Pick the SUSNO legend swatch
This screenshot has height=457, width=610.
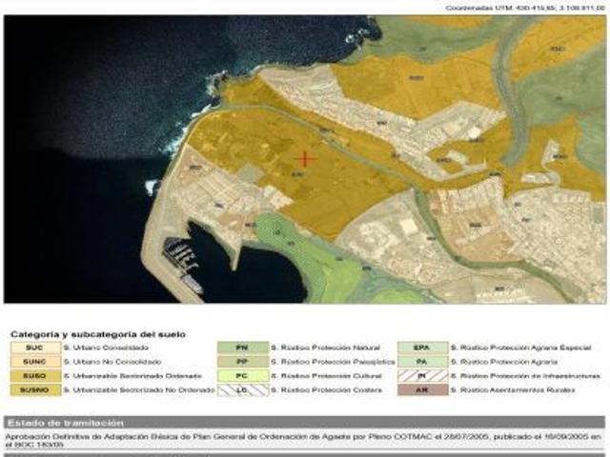pos(34,389)
